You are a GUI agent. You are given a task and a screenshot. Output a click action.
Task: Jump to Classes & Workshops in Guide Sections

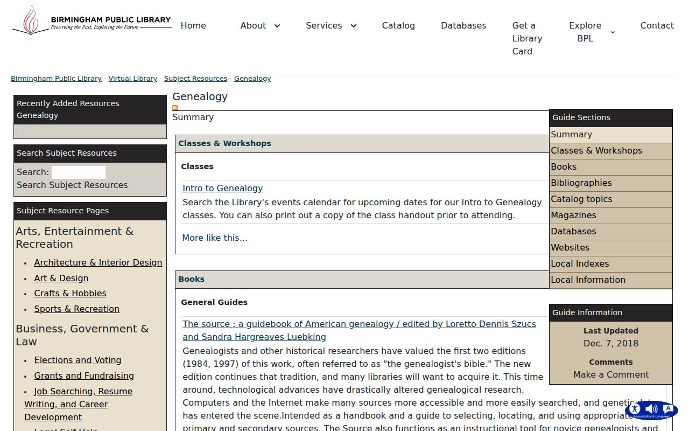[x=611, y=151]
